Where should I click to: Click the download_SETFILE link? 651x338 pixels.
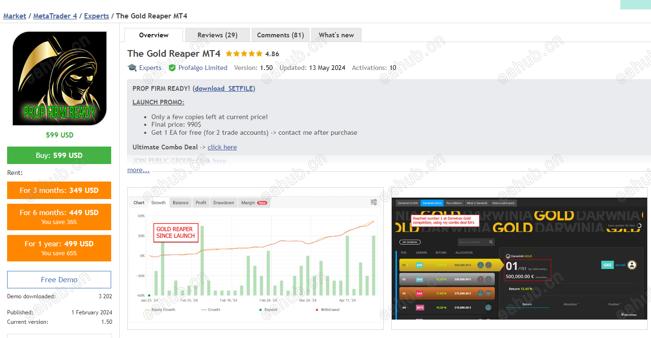224,88
